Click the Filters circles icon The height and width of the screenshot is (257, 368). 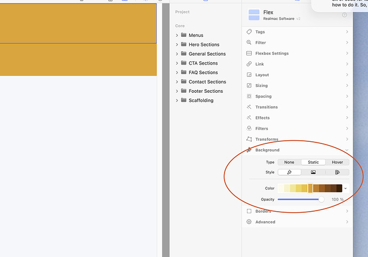(x=249, y=128)
